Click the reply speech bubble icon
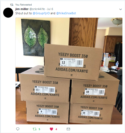This screenshot has width=125, height=133. point(18,129)
